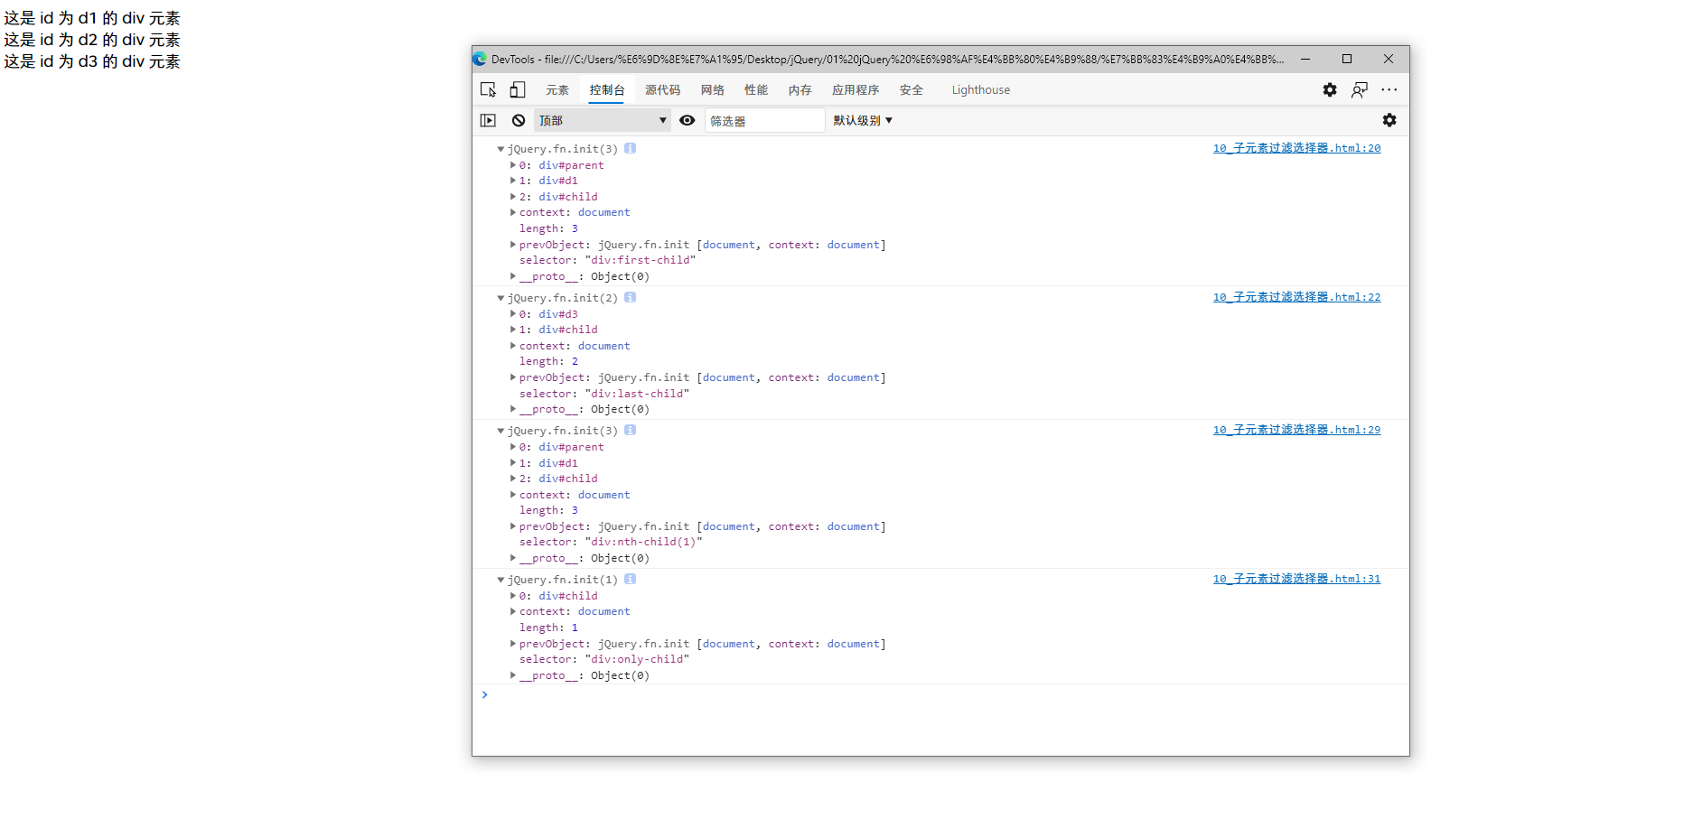The width and height of the screenshot is (1693, 837).
Task: Collapse the jQuery.fn.init(1) object
Action: point(500,580)
